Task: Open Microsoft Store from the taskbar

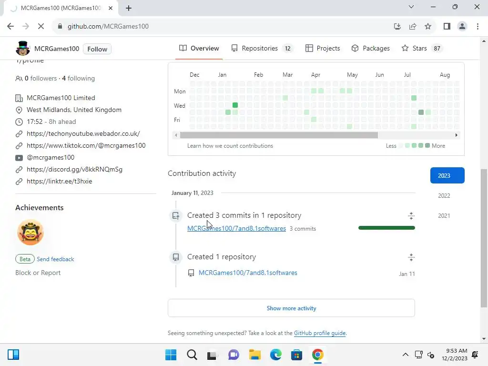Action: 296,355
